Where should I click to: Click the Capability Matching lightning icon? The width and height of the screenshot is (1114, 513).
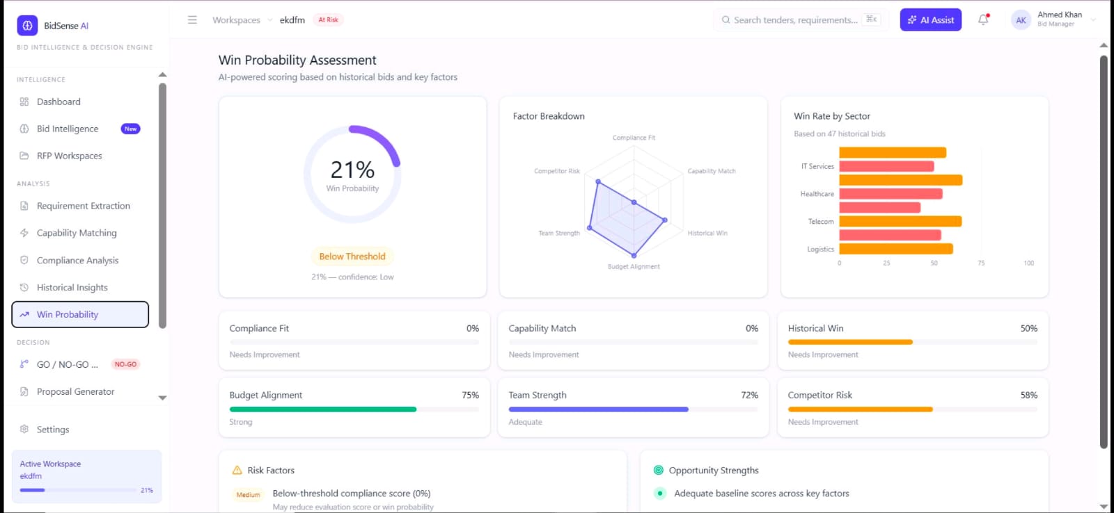tap(24, 233)
